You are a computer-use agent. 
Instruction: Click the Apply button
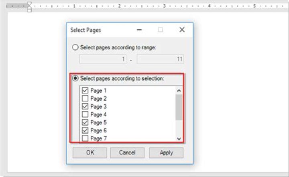coord(166,153)
